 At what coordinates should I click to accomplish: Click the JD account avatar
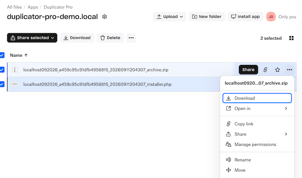271,17
